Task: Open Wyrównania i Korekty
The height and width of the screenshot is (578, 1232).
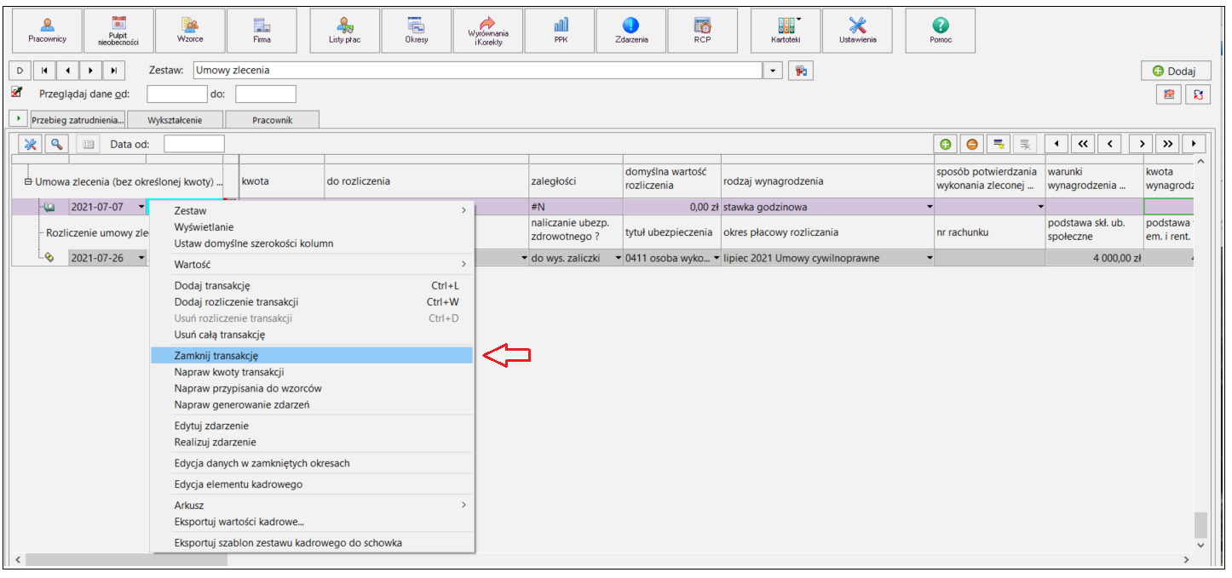Action: point(487,31)
